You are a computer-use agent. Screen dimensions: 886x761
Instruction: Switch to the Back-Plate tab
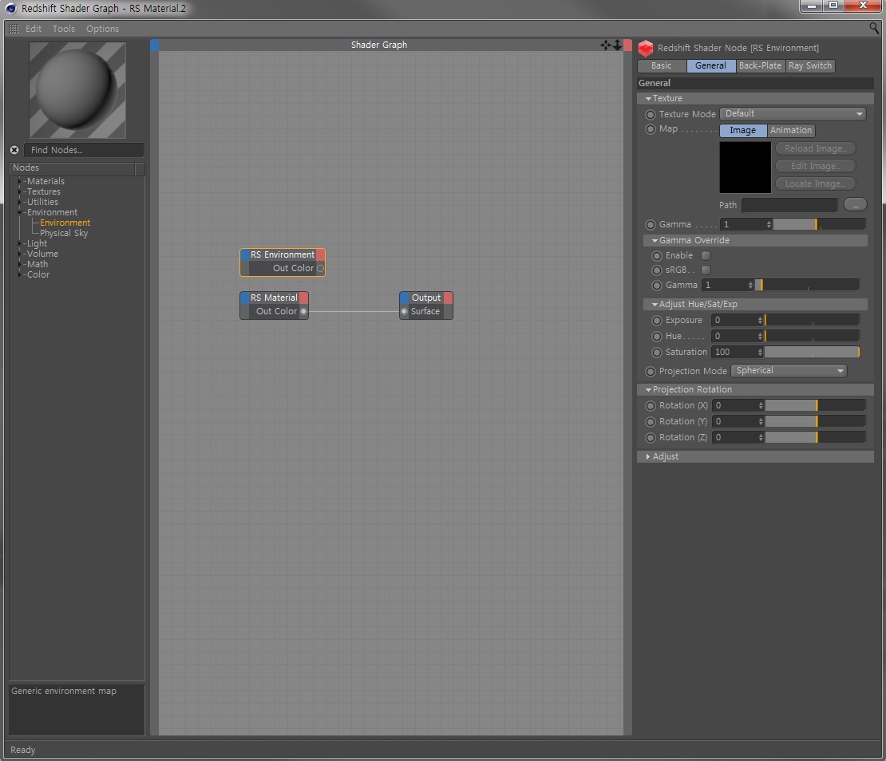[x=761, y=66]
